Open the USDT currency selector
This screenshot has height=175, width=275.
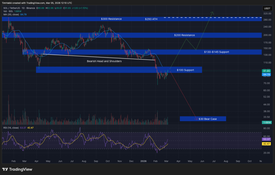click(x=267, y=8)
